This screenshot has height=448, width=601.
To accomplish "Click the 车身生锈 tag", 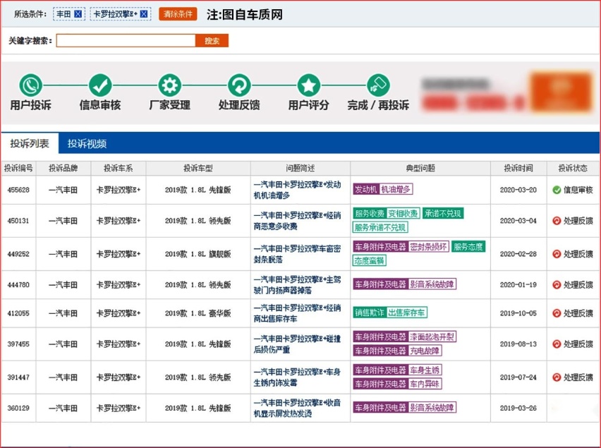I will tap(425, 370).
